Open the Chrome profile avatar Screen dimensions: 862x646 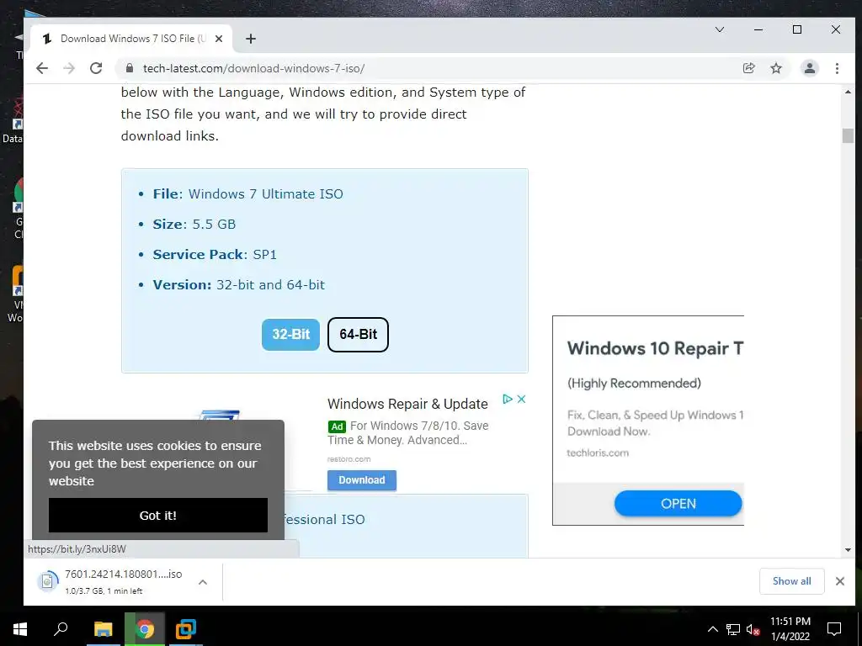coord(810,68)
